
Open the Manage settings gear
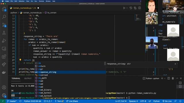[x=4, y=95]
